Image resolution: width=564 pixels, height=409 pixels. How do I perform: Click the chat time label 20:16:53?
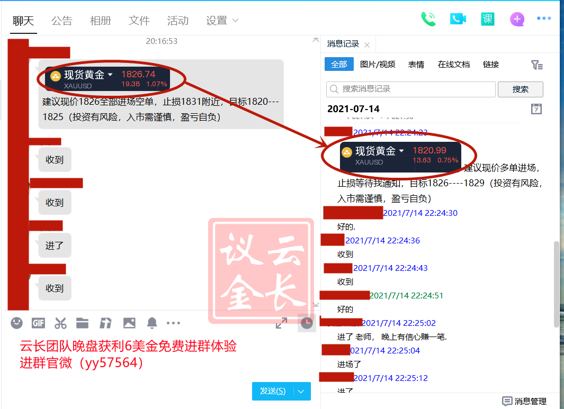162,41
